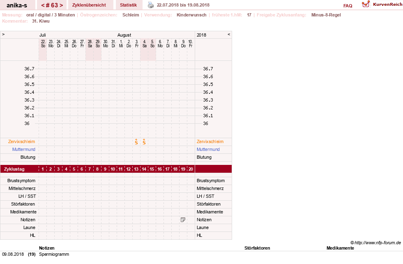The width and height of the screenshot is (403, 264).
Task: Click the Juli month header
Action: (x=42, y=35)
